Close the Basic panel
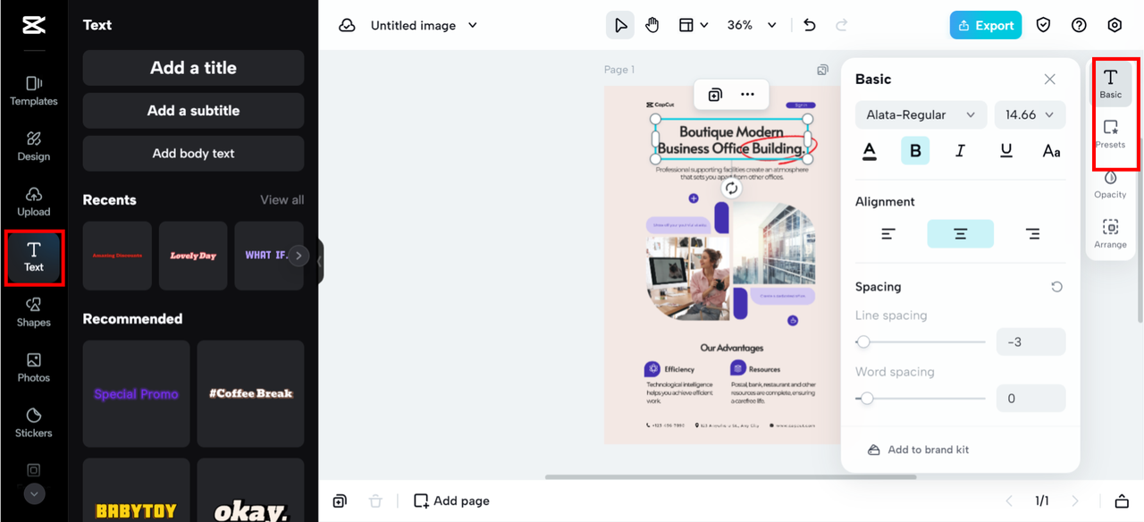This screenshot has width=1144, height=522. (x=1049, y=80)
